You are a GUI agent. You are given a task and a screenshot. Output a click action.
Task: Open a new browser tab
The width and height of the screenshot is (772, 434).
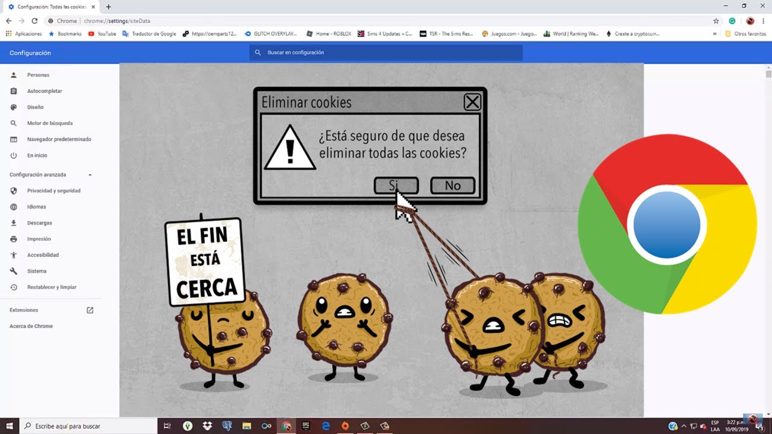109,7
